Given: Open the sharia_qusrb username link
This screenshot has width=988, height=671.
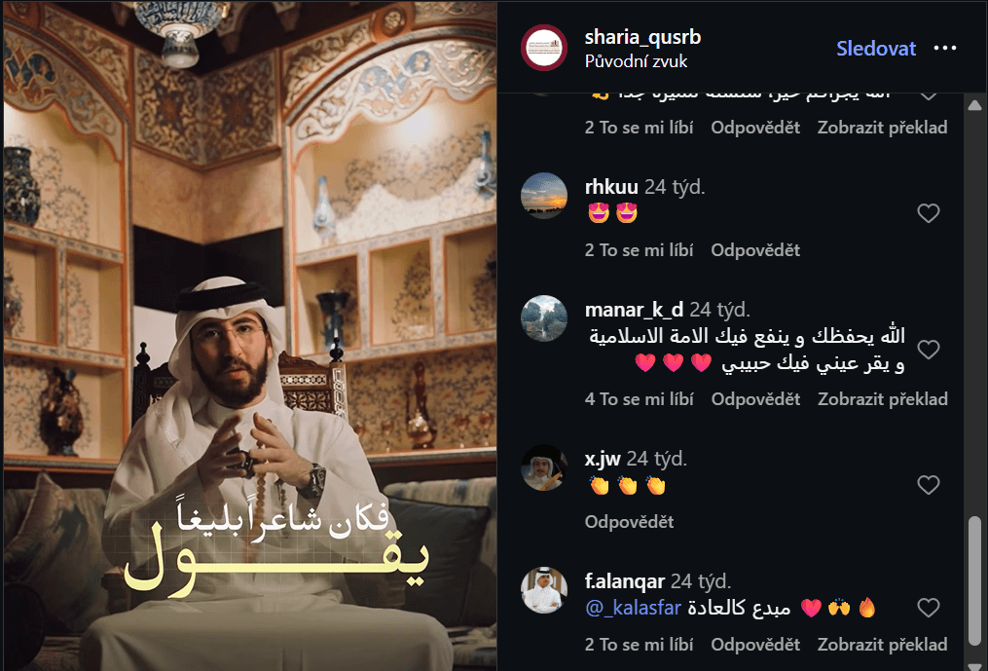Looking at the screenshot, I should point(642,37).
